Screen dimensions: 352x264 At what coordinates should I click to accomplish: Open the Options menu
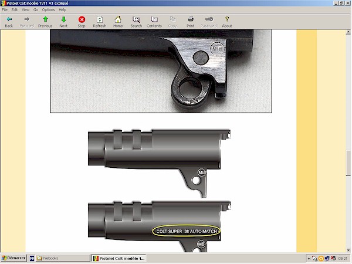(49, 9)
